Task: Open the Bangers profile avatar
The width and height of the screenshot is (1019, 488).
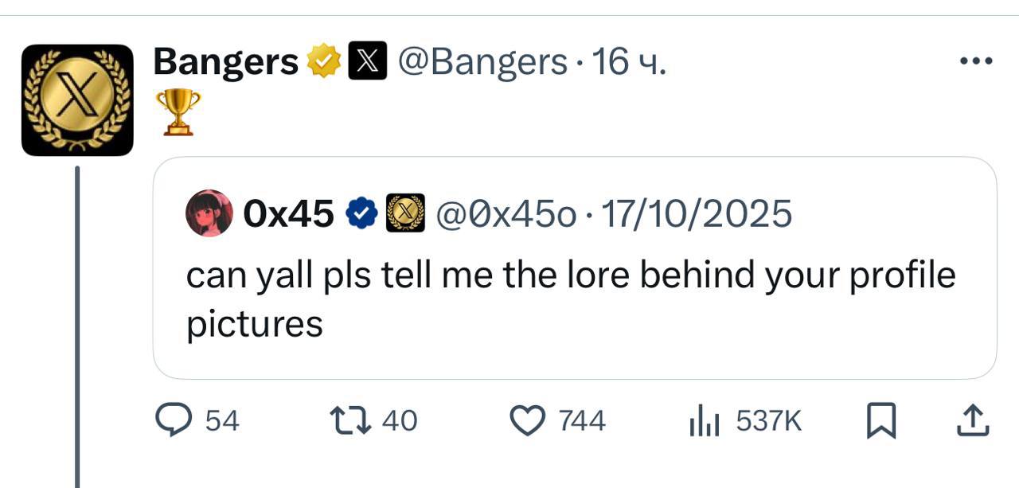Action: click(77, 100)
